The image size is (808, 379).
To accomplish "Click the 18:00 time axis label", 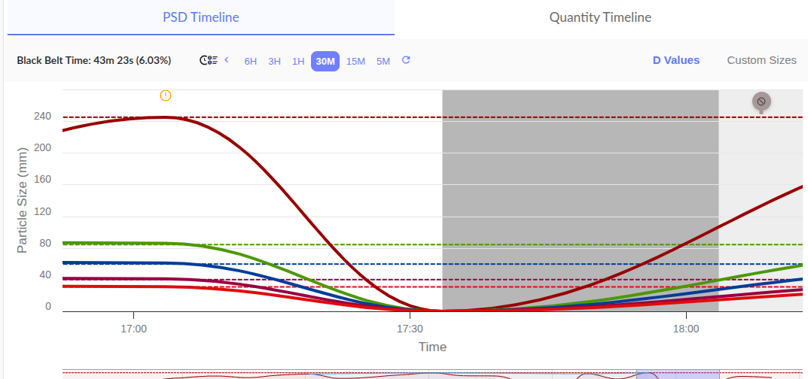I will 685,329.
